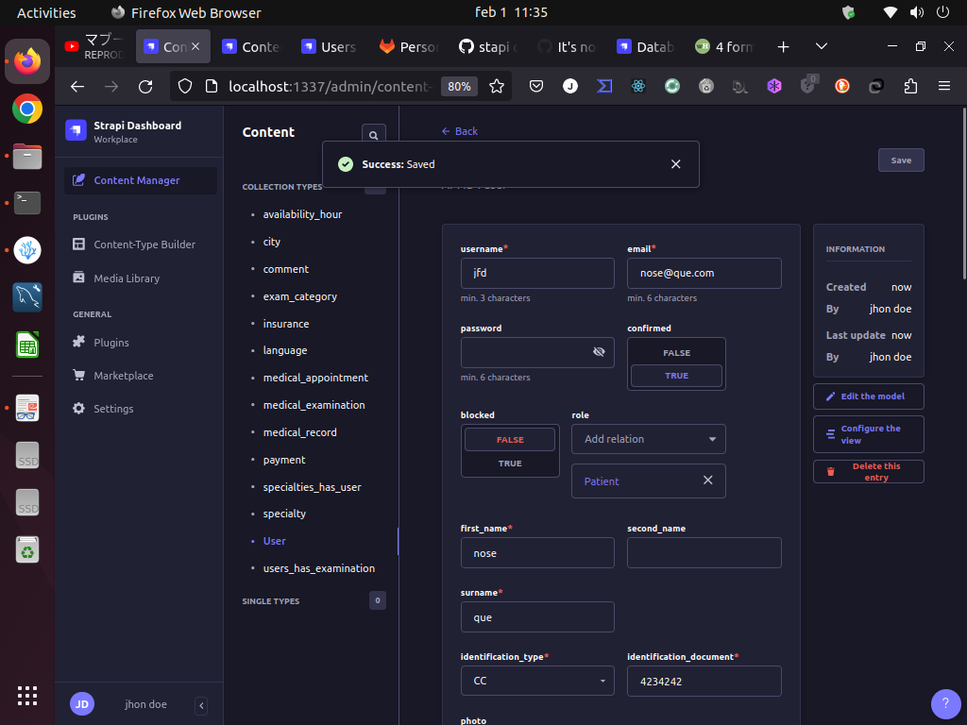This screenshot has width=967, height=725.
Task: Open the Files app from the dock
Action: point(27,156)
